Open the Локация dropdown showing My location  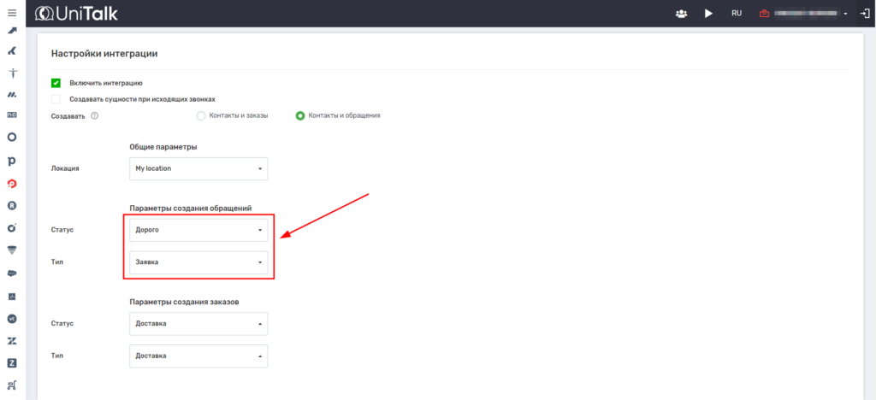pos(198,168)
